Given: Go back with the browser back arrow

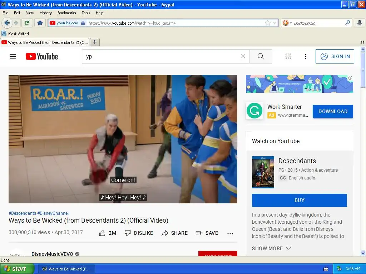Looking at the screenshot, I should [7, 23].
